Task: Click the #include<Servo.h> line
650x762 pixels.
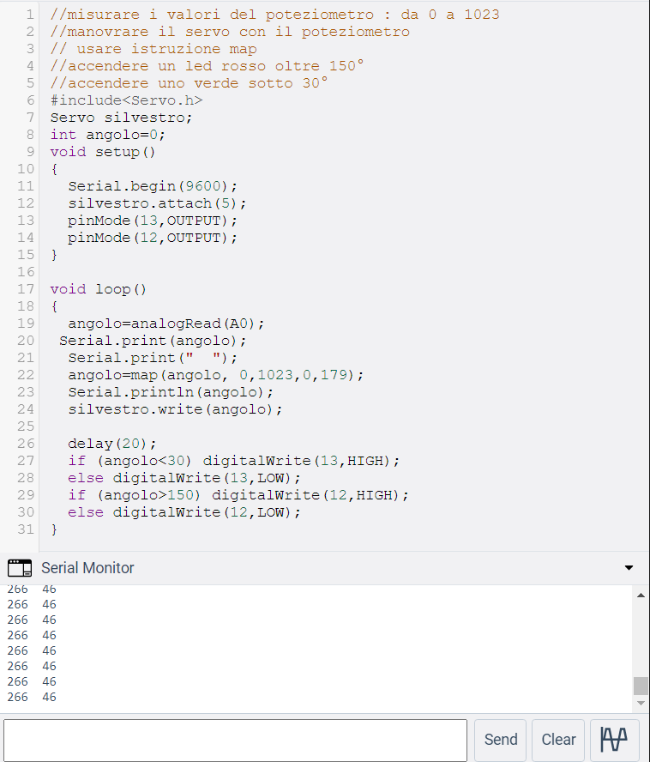Action: tap(126, 100)
